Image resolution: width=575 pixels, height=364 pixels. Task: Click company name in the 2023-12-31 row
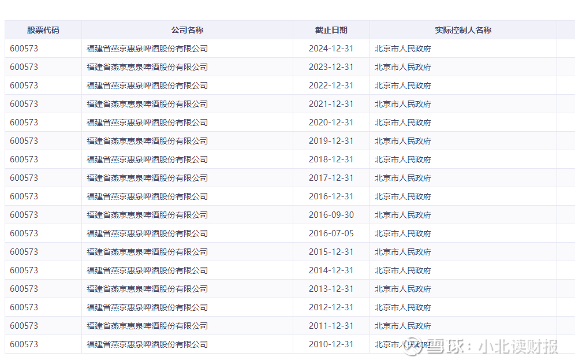(147, 67)
